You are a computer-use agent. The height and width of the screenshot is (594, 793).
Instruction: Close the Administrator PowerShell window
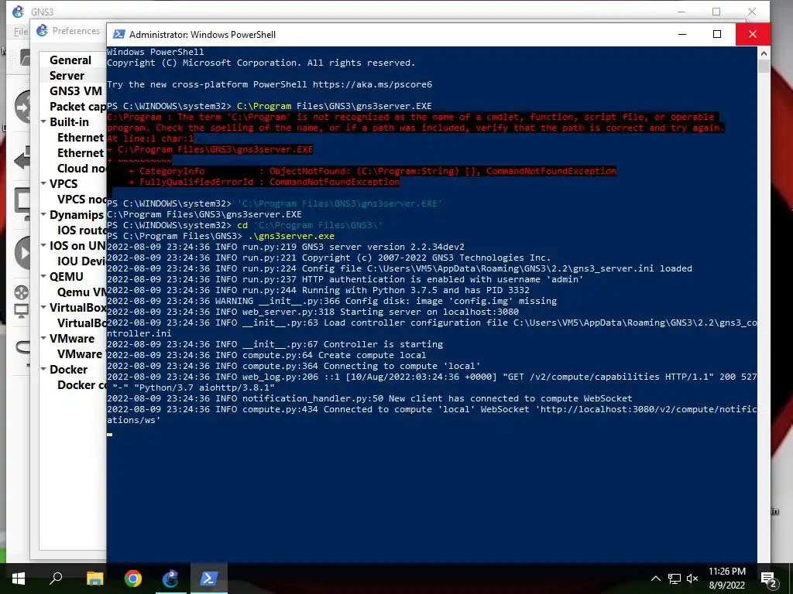click(x=753, y=34)
